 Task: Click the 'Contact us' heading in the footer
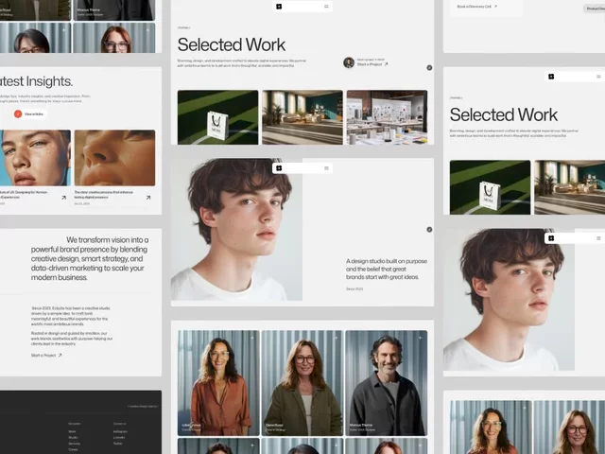tap(120, 424)
